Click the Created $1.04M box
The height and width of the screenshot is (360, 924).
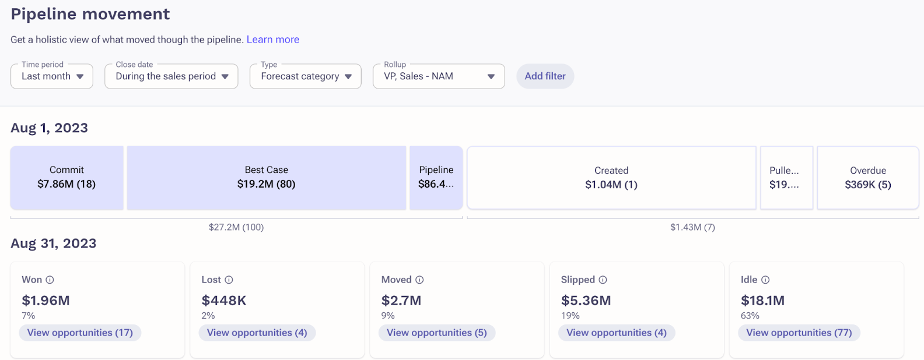point(611,178)
